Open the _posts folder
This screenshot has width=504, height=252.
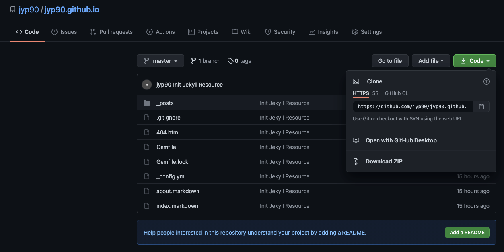(165, 103)
